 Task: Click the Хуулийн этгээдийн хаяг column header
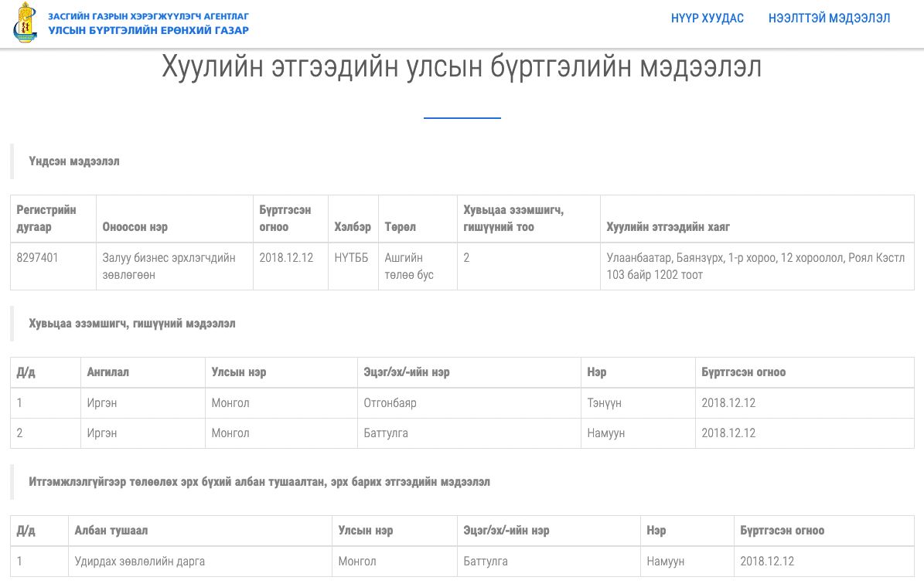click(x=668, y=227)
